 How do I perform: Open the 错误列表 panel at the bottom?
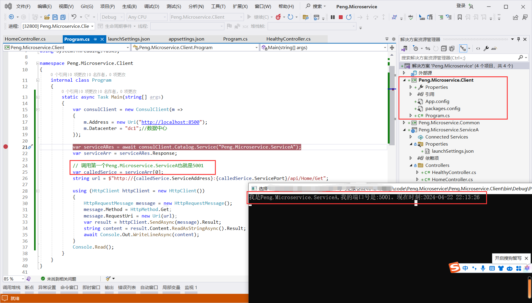[127, 287]
